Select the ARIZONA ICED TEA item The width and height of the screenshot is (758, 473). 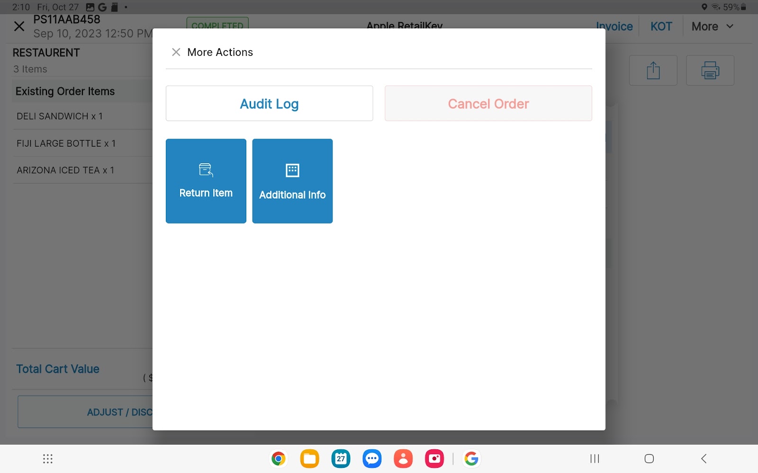65,170
